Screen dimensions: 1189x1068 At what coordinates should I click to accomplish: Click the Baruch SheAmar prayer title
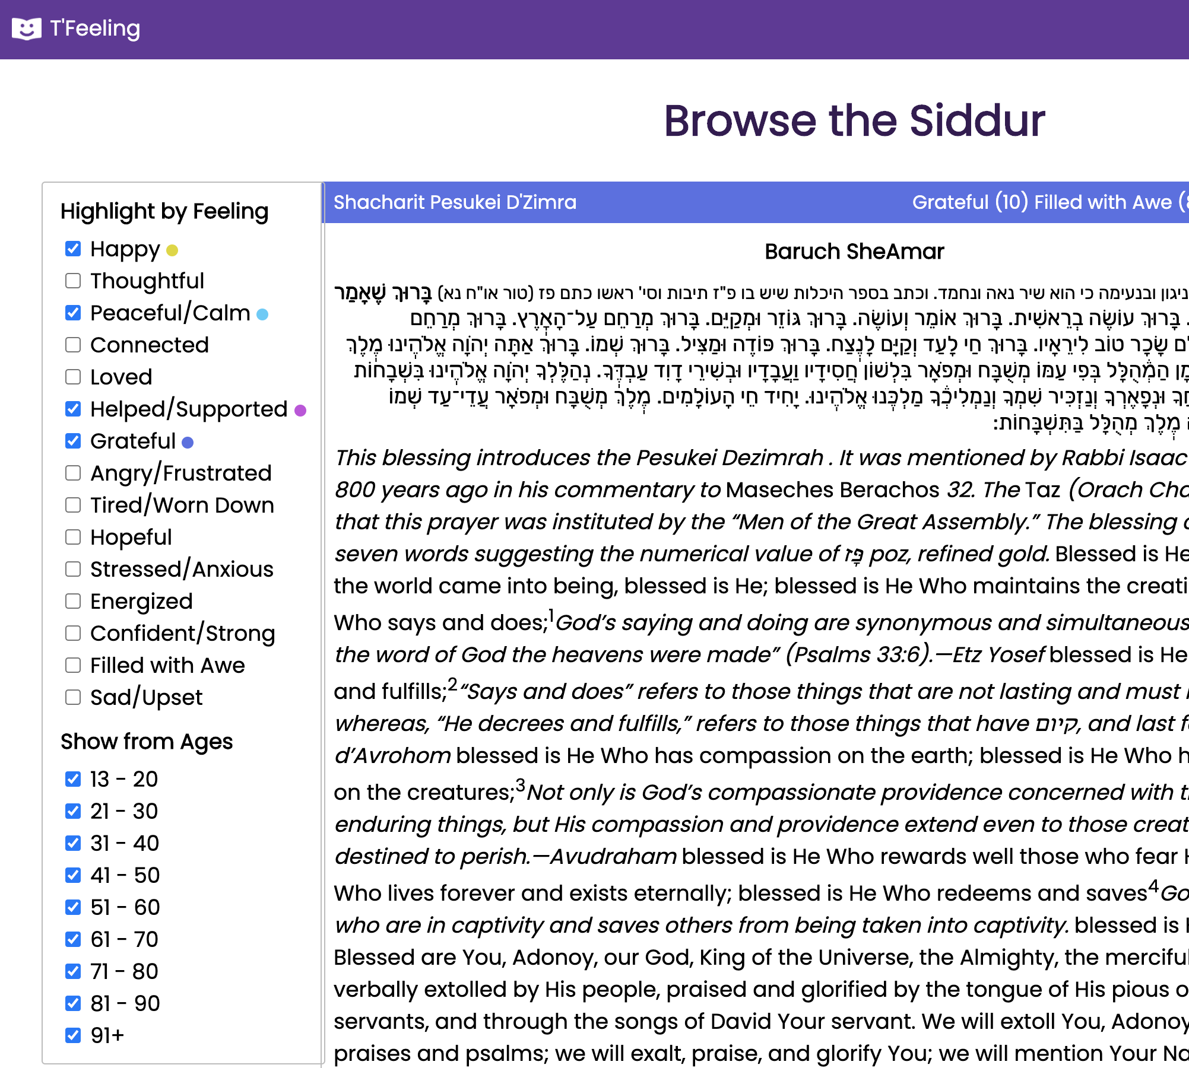pyautogui.click(x=854, y=252)
